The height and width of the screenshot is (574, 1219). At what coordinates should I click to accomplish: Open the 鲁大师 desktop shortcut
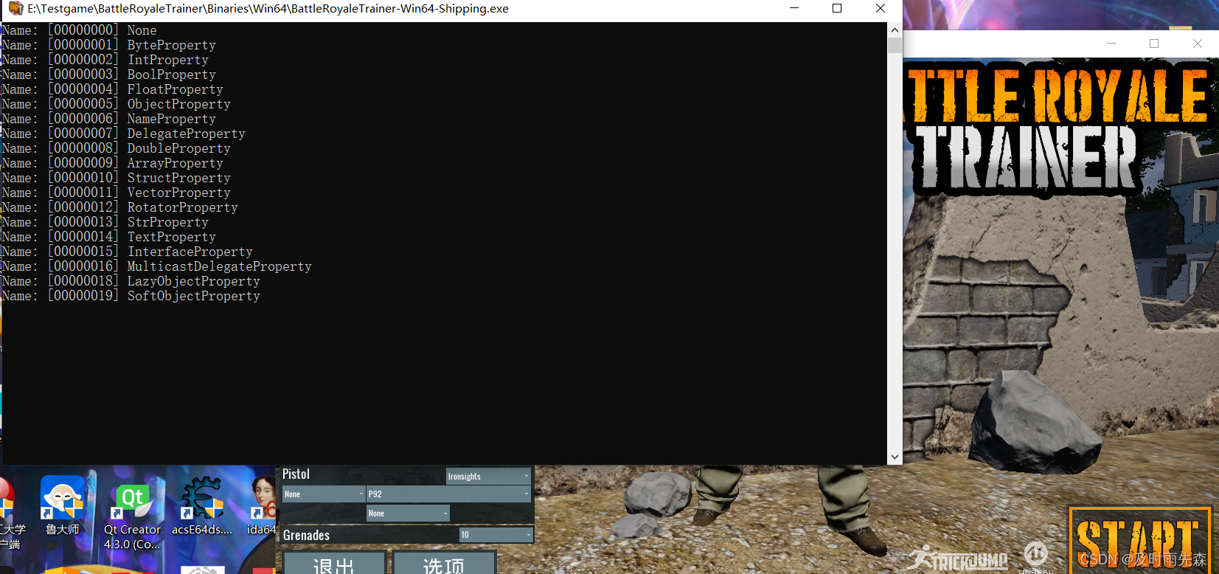[63, 505]
